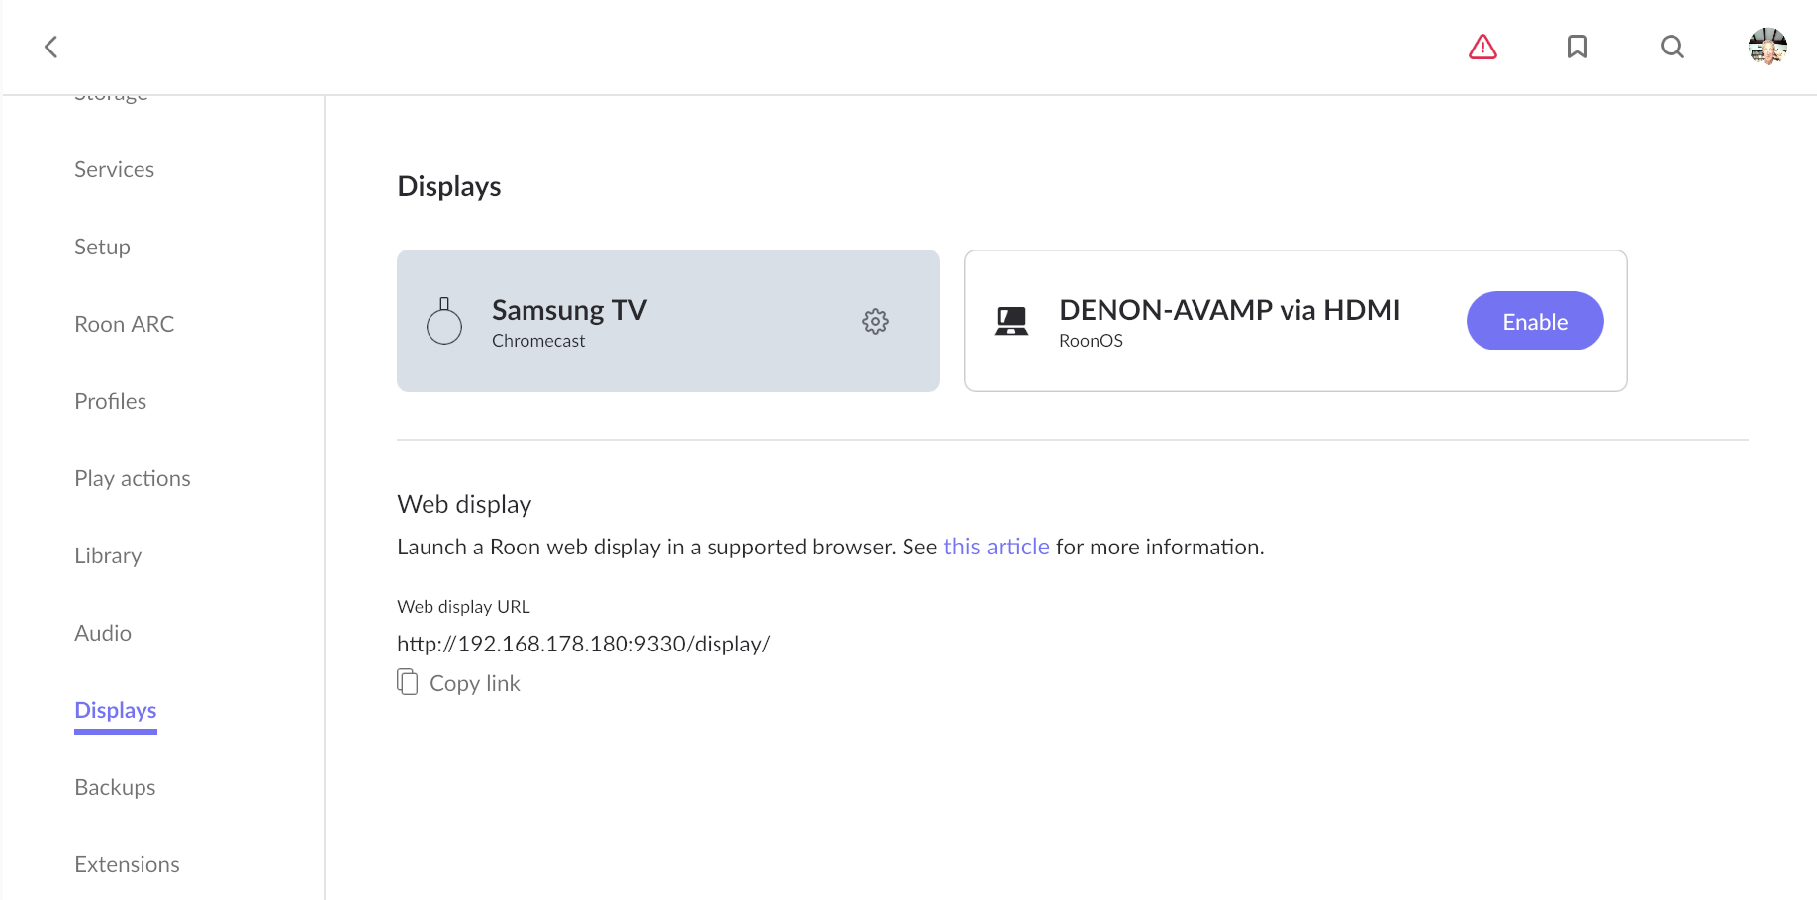Open the Setup settings section
Image resolution: width=1817 pixels, height=900 pixels.
103,247
